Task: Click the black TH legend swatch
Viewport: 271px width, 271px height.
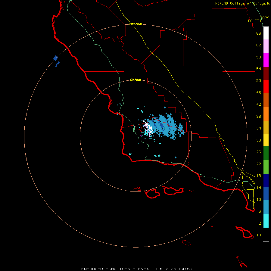Action: (x=266, y=234)
